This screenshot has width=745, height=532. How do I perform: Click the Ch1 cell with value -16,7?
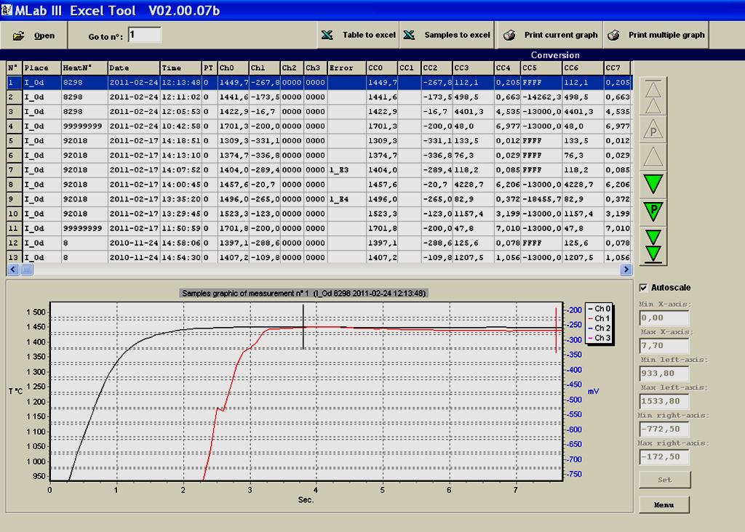tap(265, 111)
